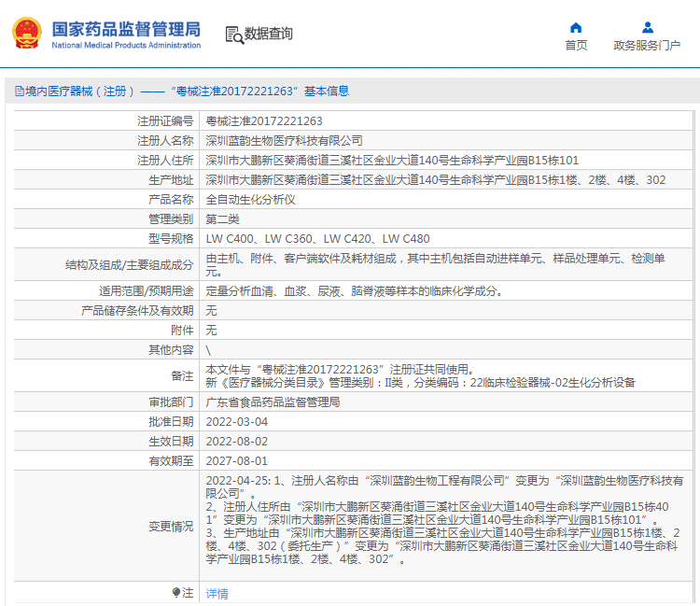Open the 数据查询 search icon
700x606 pixels.
pos(234,35)
